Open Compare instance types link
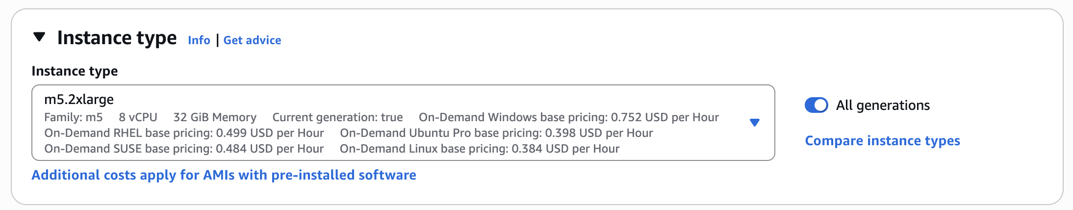 point(882,141)
